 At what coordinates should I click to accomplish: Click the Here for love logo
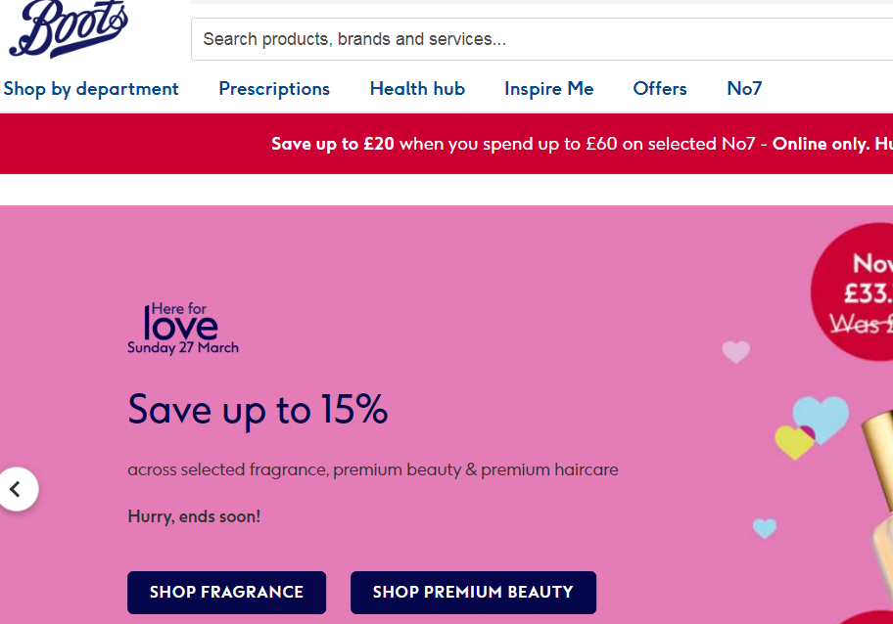point(183,328)
